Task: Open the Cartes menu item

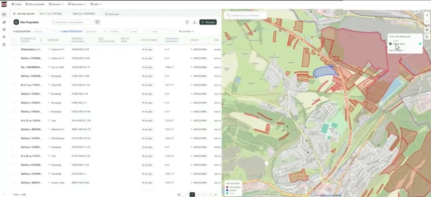Action: click(16, 4)
